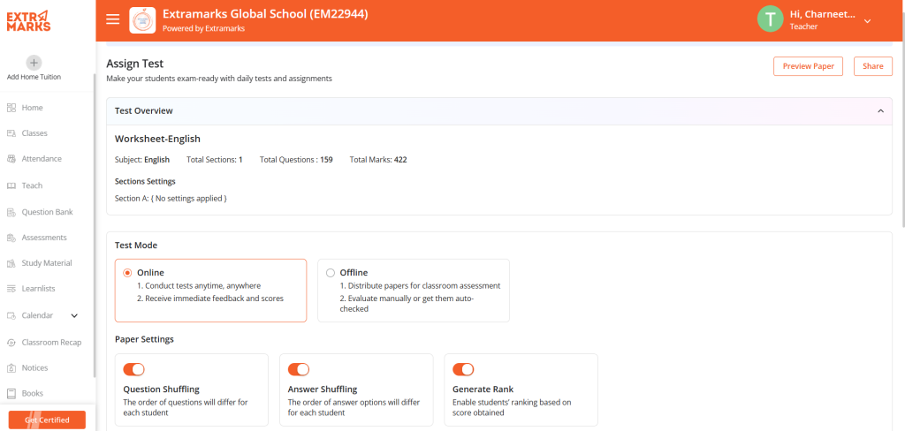905x431 pixels.
Task: Disable the Question Shuffling toggle
Action: pyautogui.click(x=134, y=369)
